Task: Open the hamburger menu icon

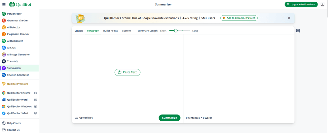Action: pyautogui.click(x=4, y=4)
